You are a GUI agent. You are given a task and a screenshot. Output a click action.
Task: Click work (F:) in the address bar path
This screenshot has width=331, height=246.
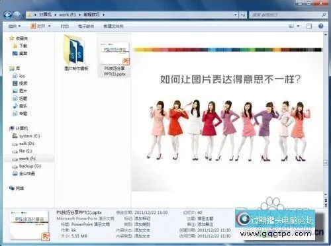(x=68, y=15)
